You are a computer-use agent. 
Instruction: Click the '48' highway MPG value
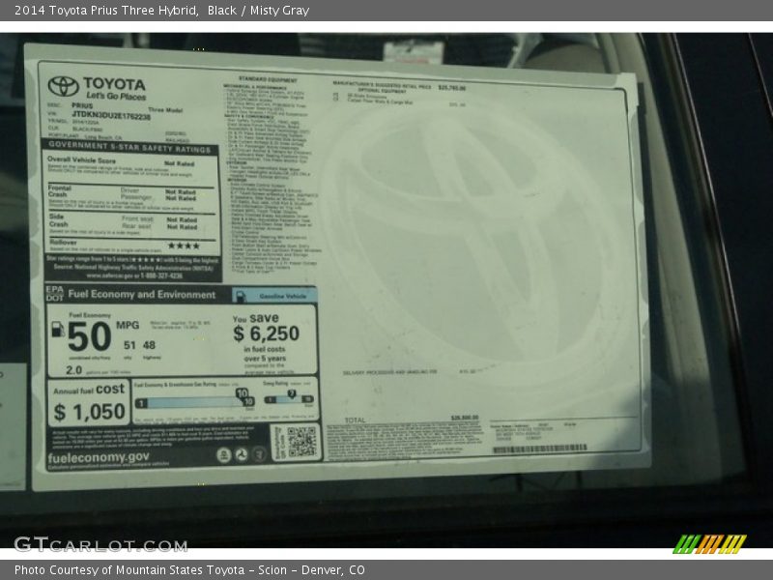150,345
